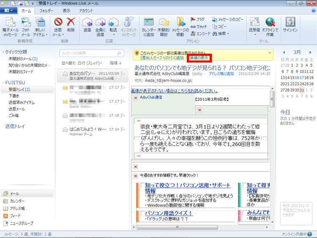The image size is (317, 238).
Task: Reply to all recipients
Action: (100, 27)
